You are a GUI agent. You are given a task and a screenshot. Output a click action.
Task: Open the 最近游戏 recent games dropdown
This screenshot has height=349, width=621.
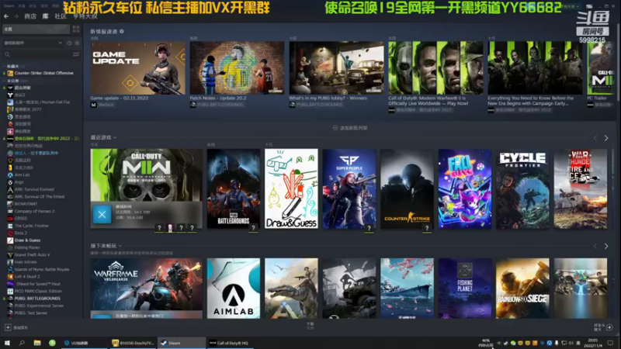coord(103,137)
